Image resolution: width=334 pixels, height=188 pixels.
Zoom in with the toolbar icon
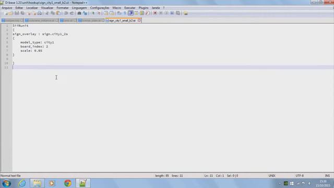[93, 13]
